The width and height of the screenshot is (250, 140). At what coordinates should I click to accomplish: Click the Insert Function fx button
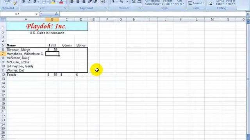pos(56,14)
